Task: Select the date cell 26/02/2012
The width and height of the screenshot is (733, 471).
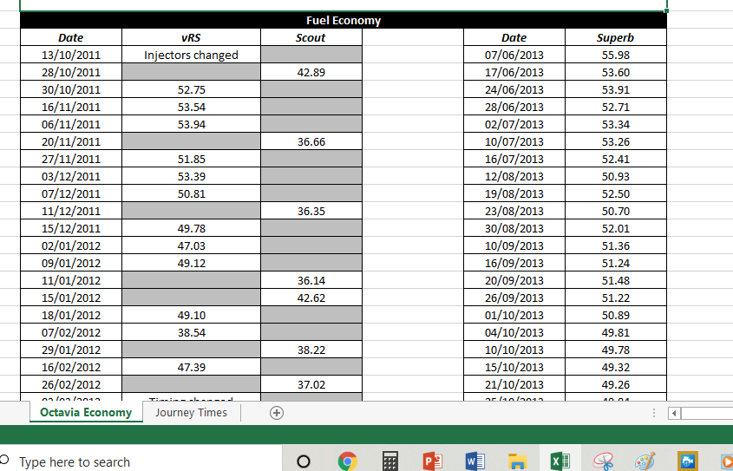Action: click(x=71, y=384)
